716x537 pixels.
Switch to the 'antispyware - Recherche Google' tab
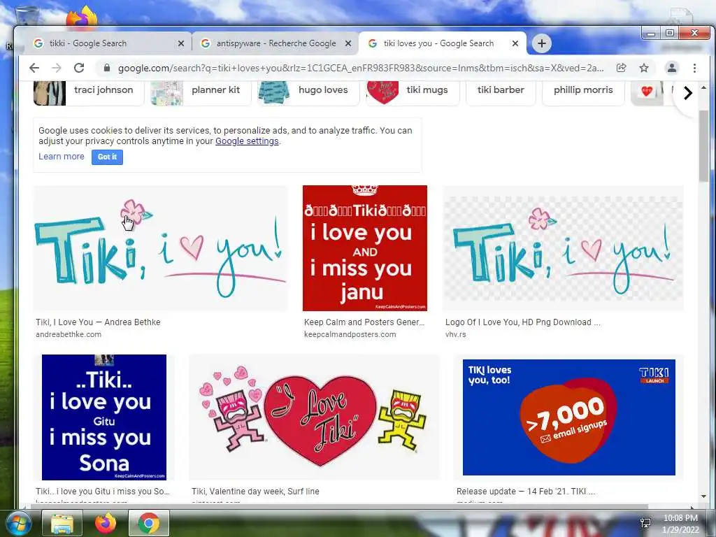pos(274,43)
